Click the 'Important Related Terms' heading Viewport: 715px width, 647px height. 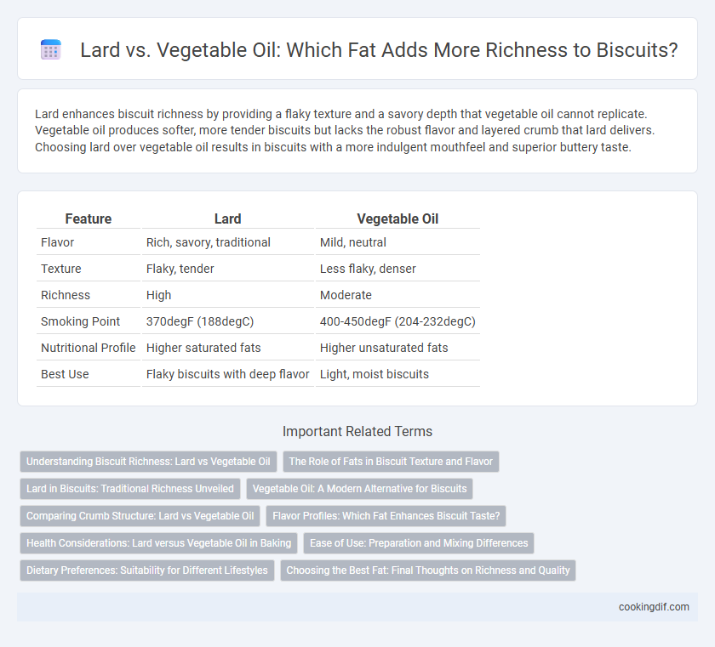tap(357, 431)
